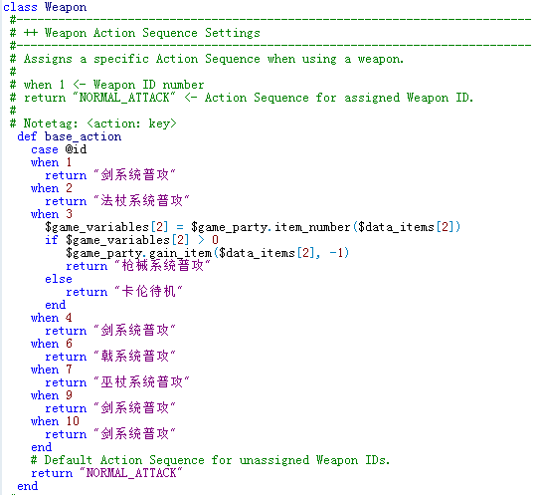Click the "when 3" code line
The width and height of the screenshot is (539, 495).
click(x=52, y=214)
